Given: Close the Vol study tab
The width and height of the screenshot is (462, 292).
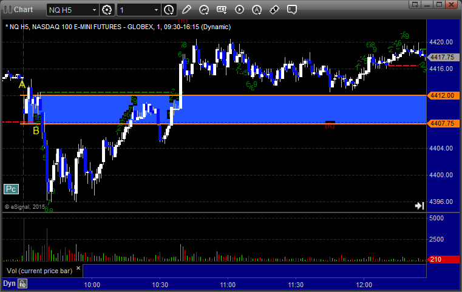Looking at the screenshot, I should pyautogui.click(x=78, y=268).
